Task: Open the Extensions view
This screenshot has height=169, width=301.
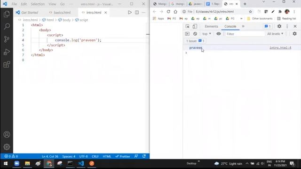Action: (7, 64)
